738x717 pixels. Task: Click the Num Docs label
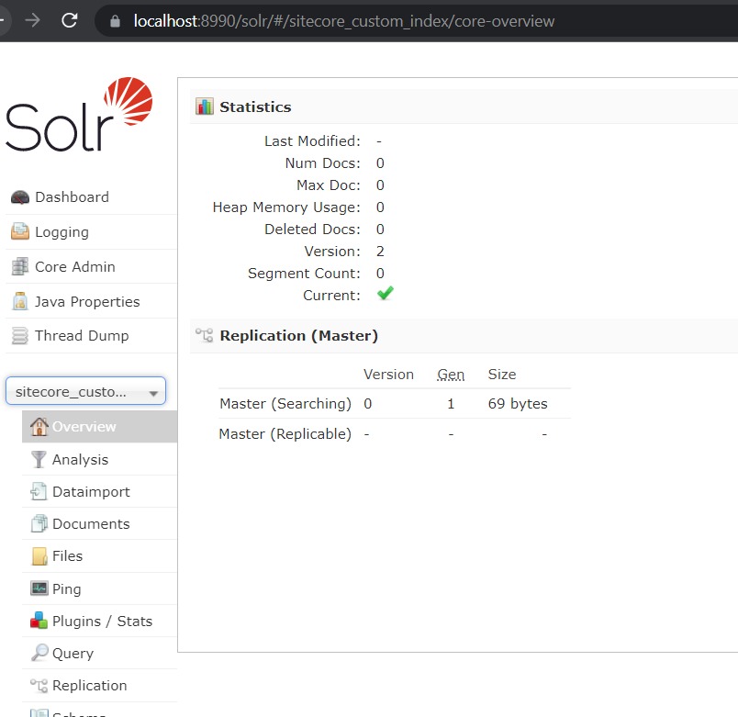323,162
